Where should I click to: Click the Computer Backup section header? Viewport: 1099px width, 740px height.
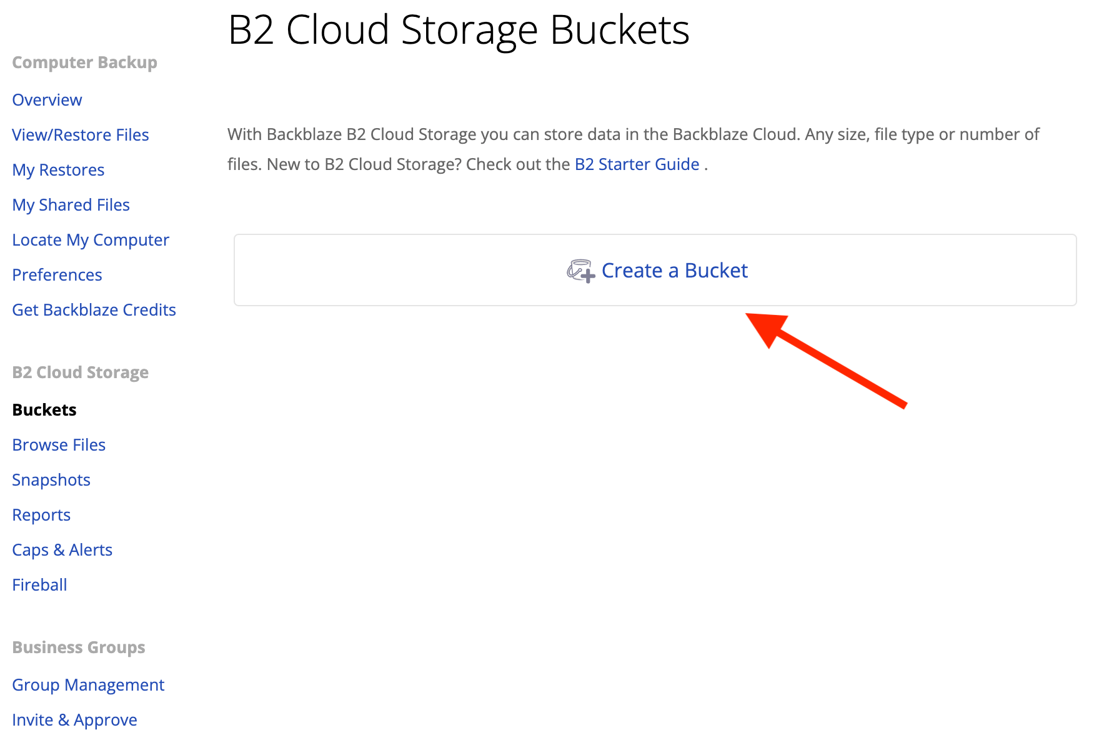pyautogui.click(x=84, y=62)
